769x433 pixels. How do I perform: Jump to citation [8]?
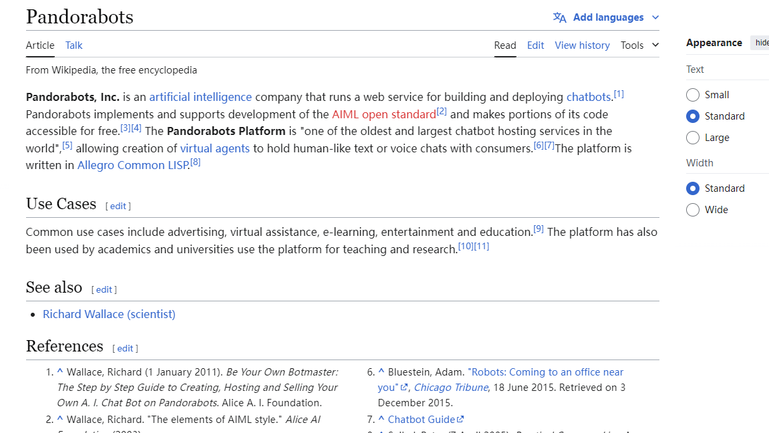click(x=196, y=162)
